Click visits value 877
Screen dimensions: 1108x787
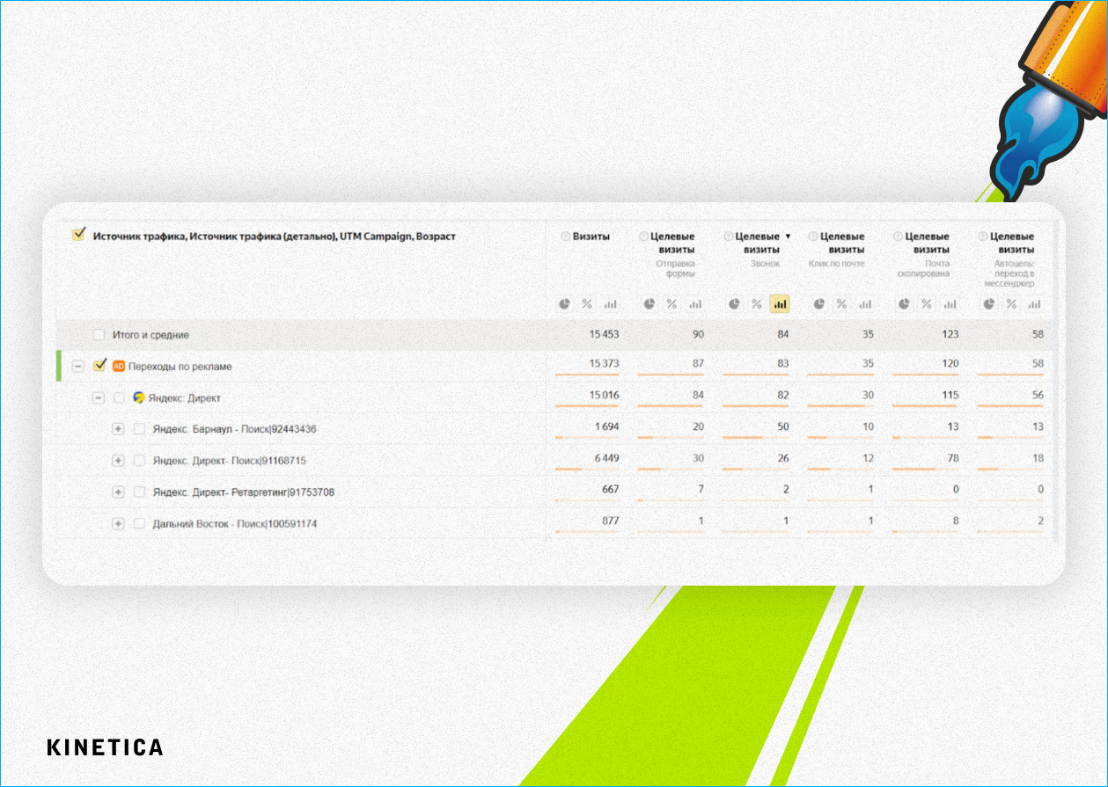(610, 521)
